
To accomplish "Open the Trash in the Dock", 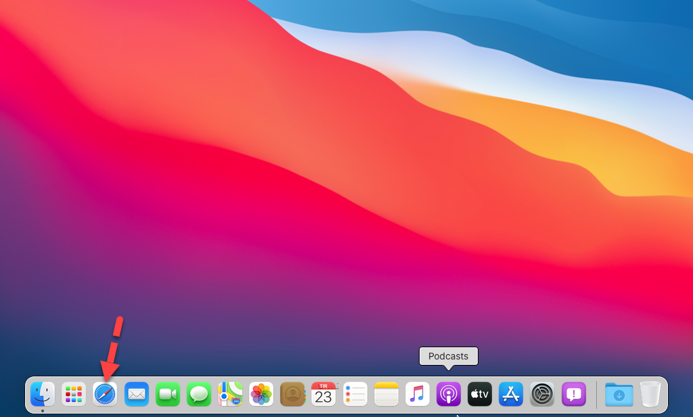I will point(650,393).
